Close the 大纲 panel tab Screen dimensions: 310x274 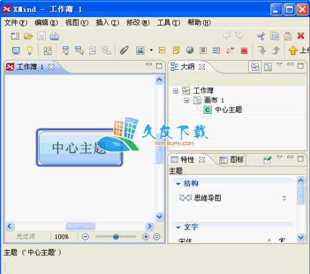[202, 67]
